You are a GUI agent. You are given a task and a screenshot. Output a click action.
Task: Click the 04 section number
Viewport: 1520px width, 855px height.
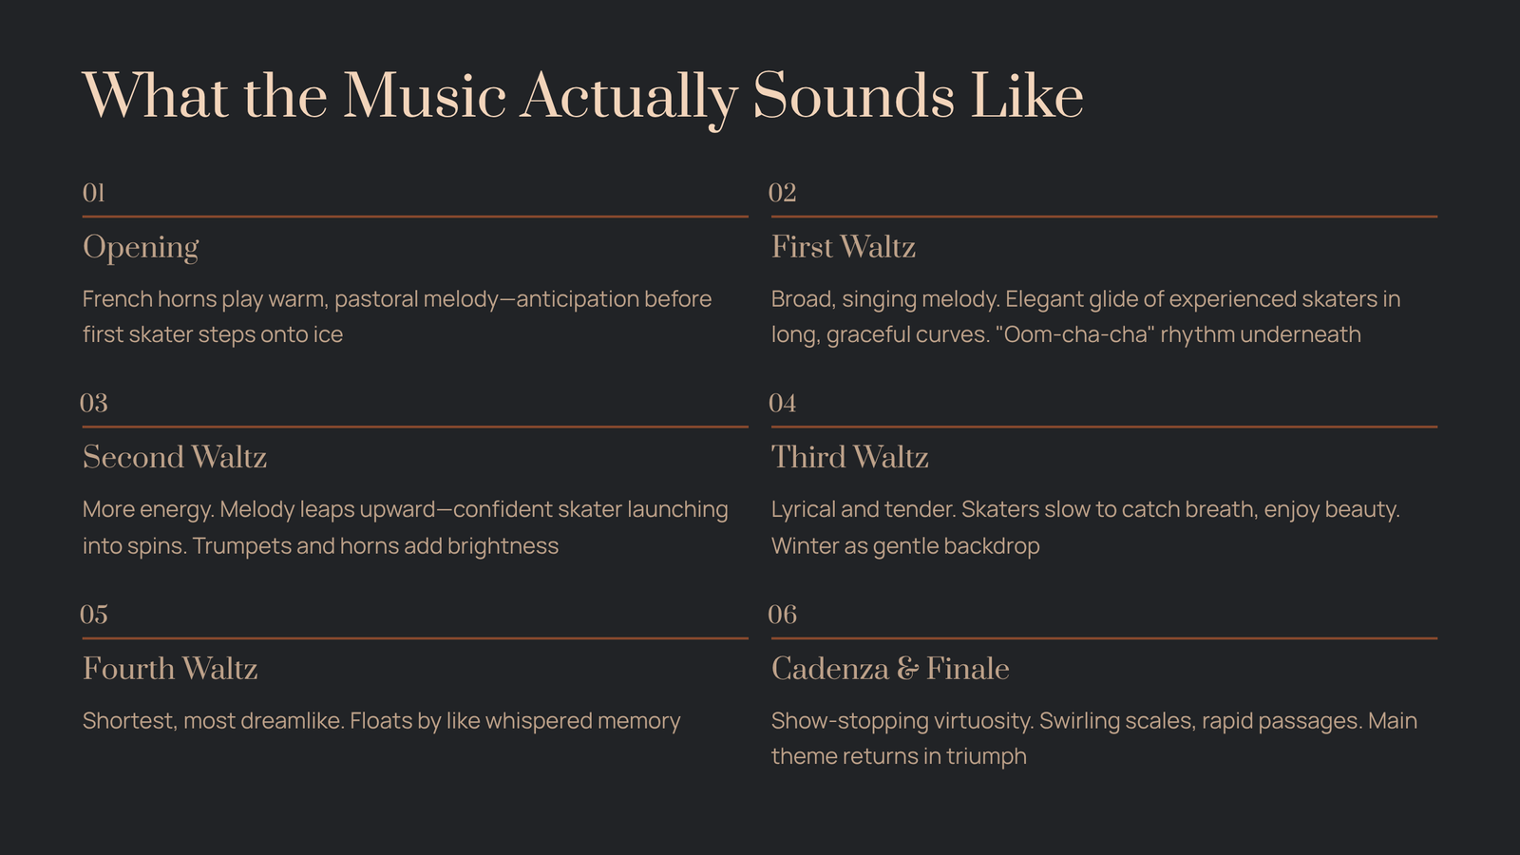[782, 404]
